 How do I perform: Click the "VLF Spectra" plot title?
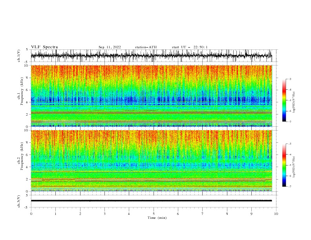click(44, 47)
